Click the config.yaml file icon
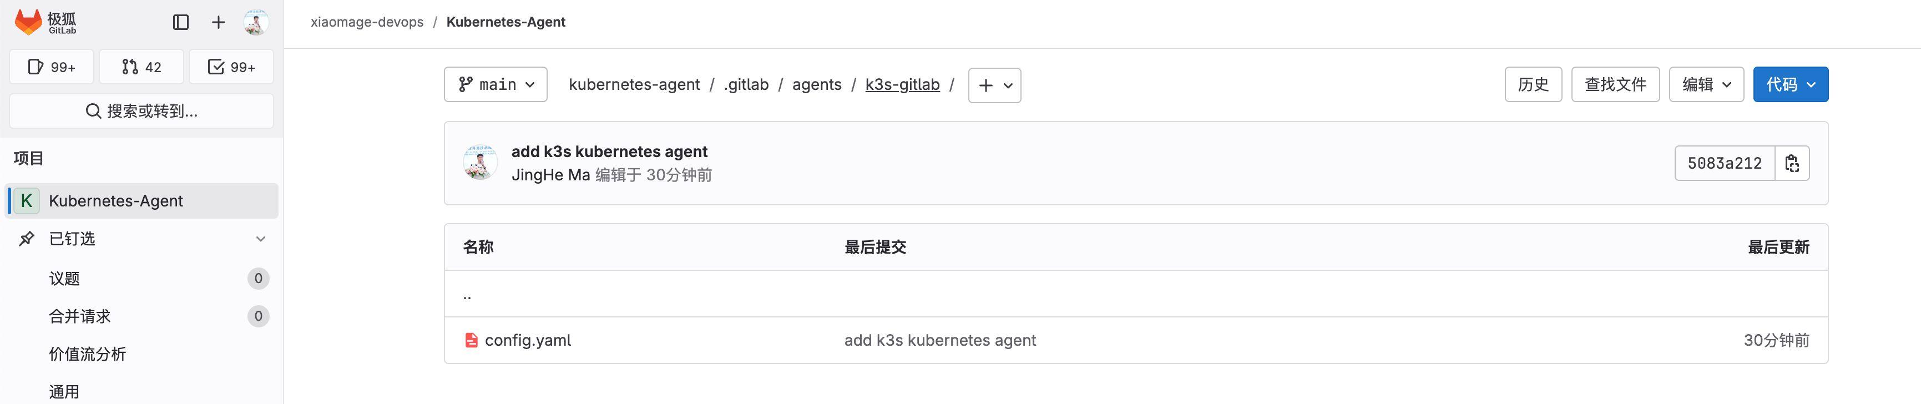1921x404 pixels. pyautogui.click(x=471, y=340)
